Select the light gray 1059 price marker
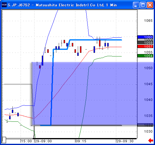The height and width of the screenshot is (145, 155). tap(145, 40)
